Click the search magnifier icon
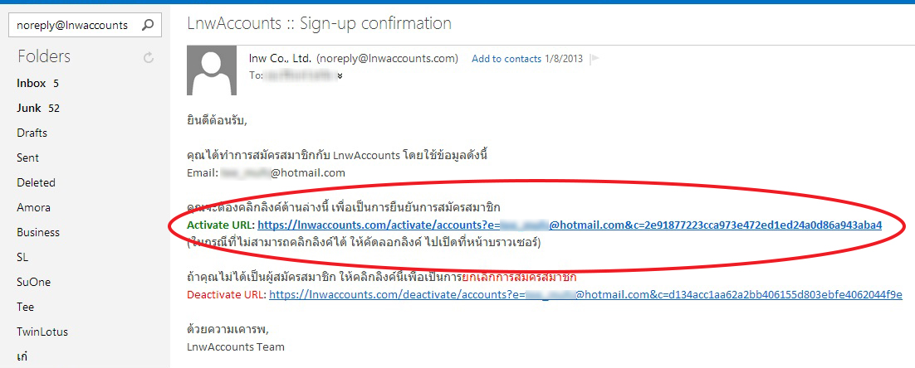The height and width of the screenshot is (368, 915). pos(149,25)
